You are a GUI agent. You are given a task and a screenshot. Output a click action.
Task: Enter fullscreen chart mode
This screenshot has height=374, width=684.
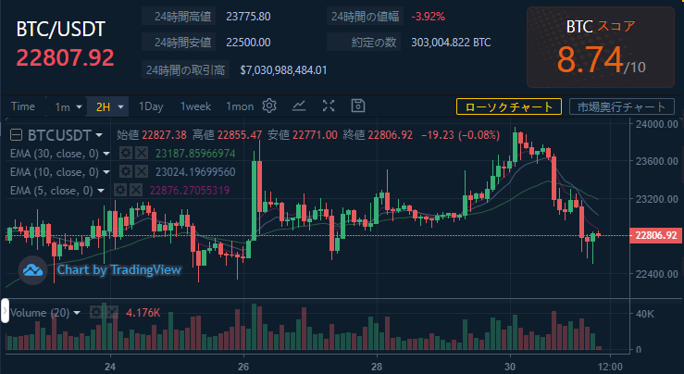pos(329,106)
